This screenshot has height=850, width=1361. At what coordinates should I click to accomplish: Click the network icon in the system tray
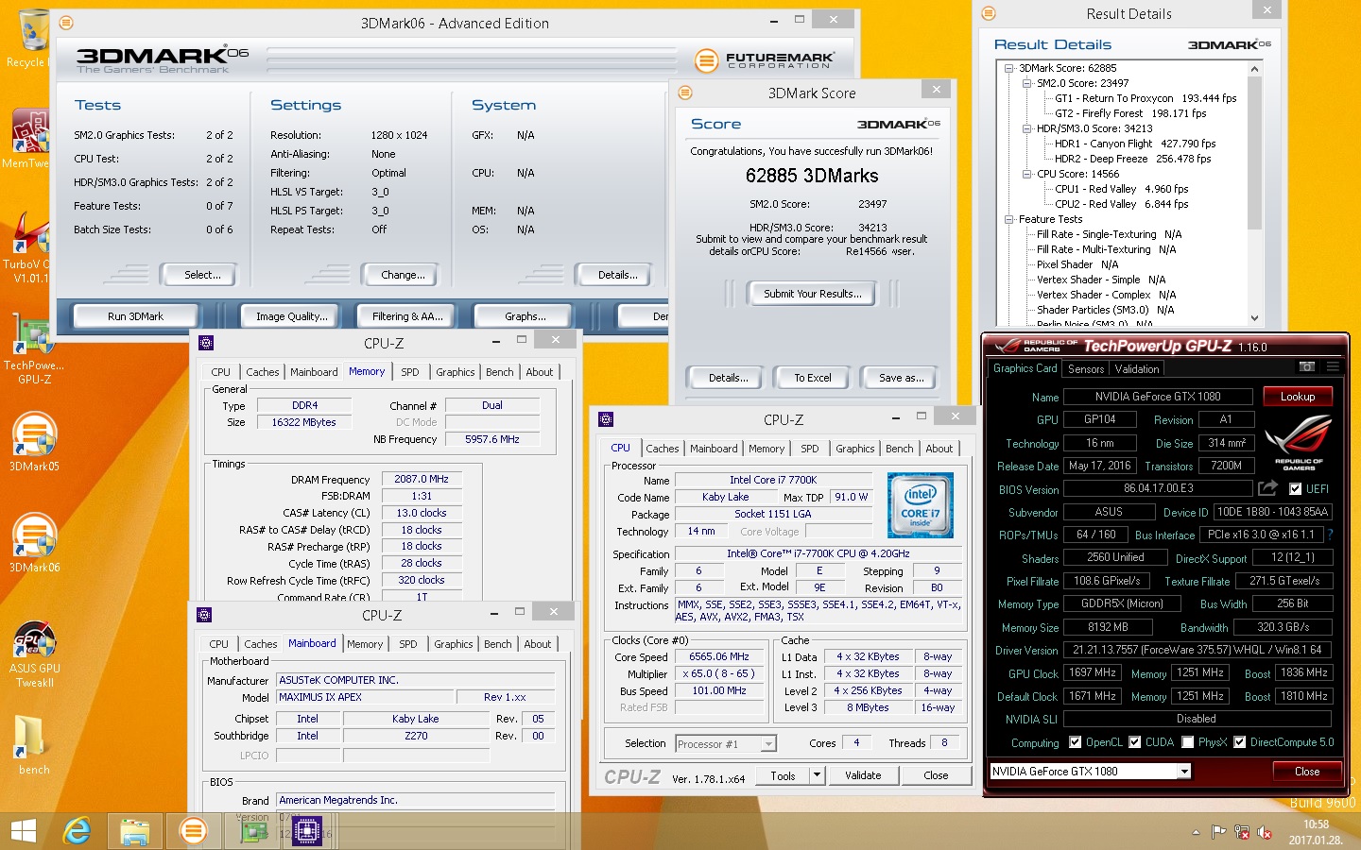1241,832
